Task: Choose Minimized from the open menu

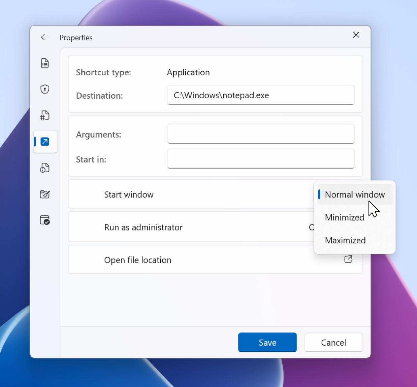Action: 344,217
